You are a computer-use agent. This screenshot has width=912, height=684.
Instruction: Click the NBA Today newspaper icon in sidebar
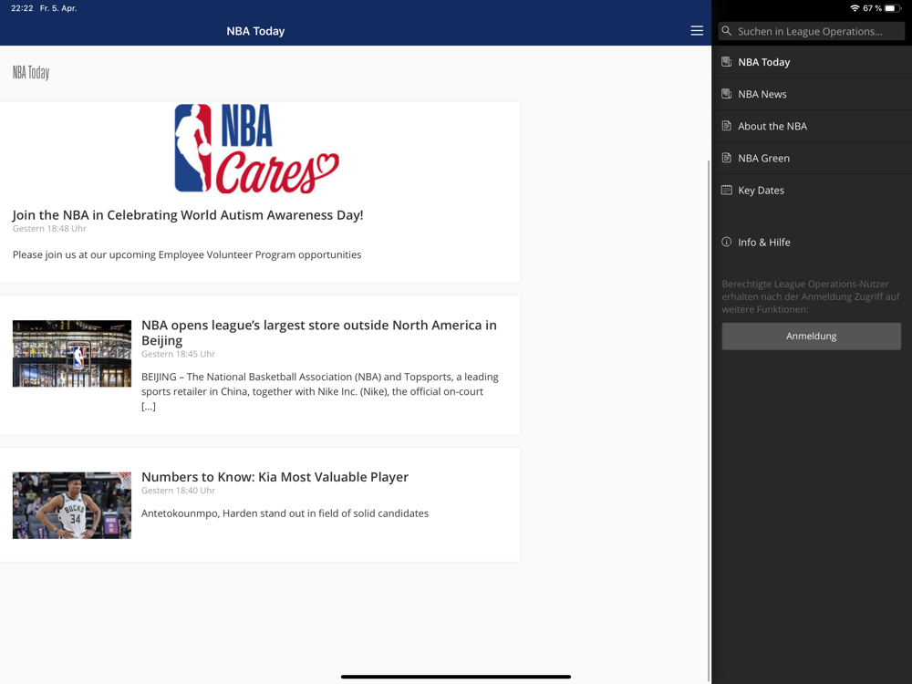pos(727,62)
